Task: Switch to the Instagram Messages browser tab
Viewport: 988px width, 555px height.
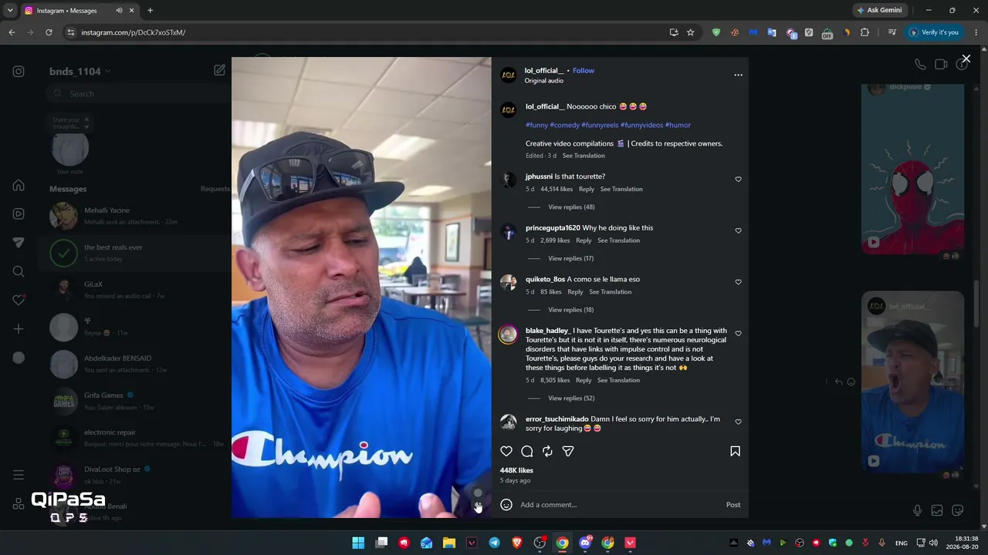Action: coord(80,11)
